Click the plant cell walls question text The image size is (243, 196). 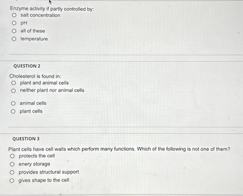[x=119, y=149]
